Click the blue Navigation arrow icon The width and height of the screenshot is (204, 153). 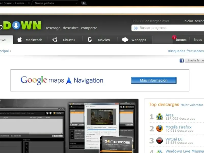tap(69, 80)
